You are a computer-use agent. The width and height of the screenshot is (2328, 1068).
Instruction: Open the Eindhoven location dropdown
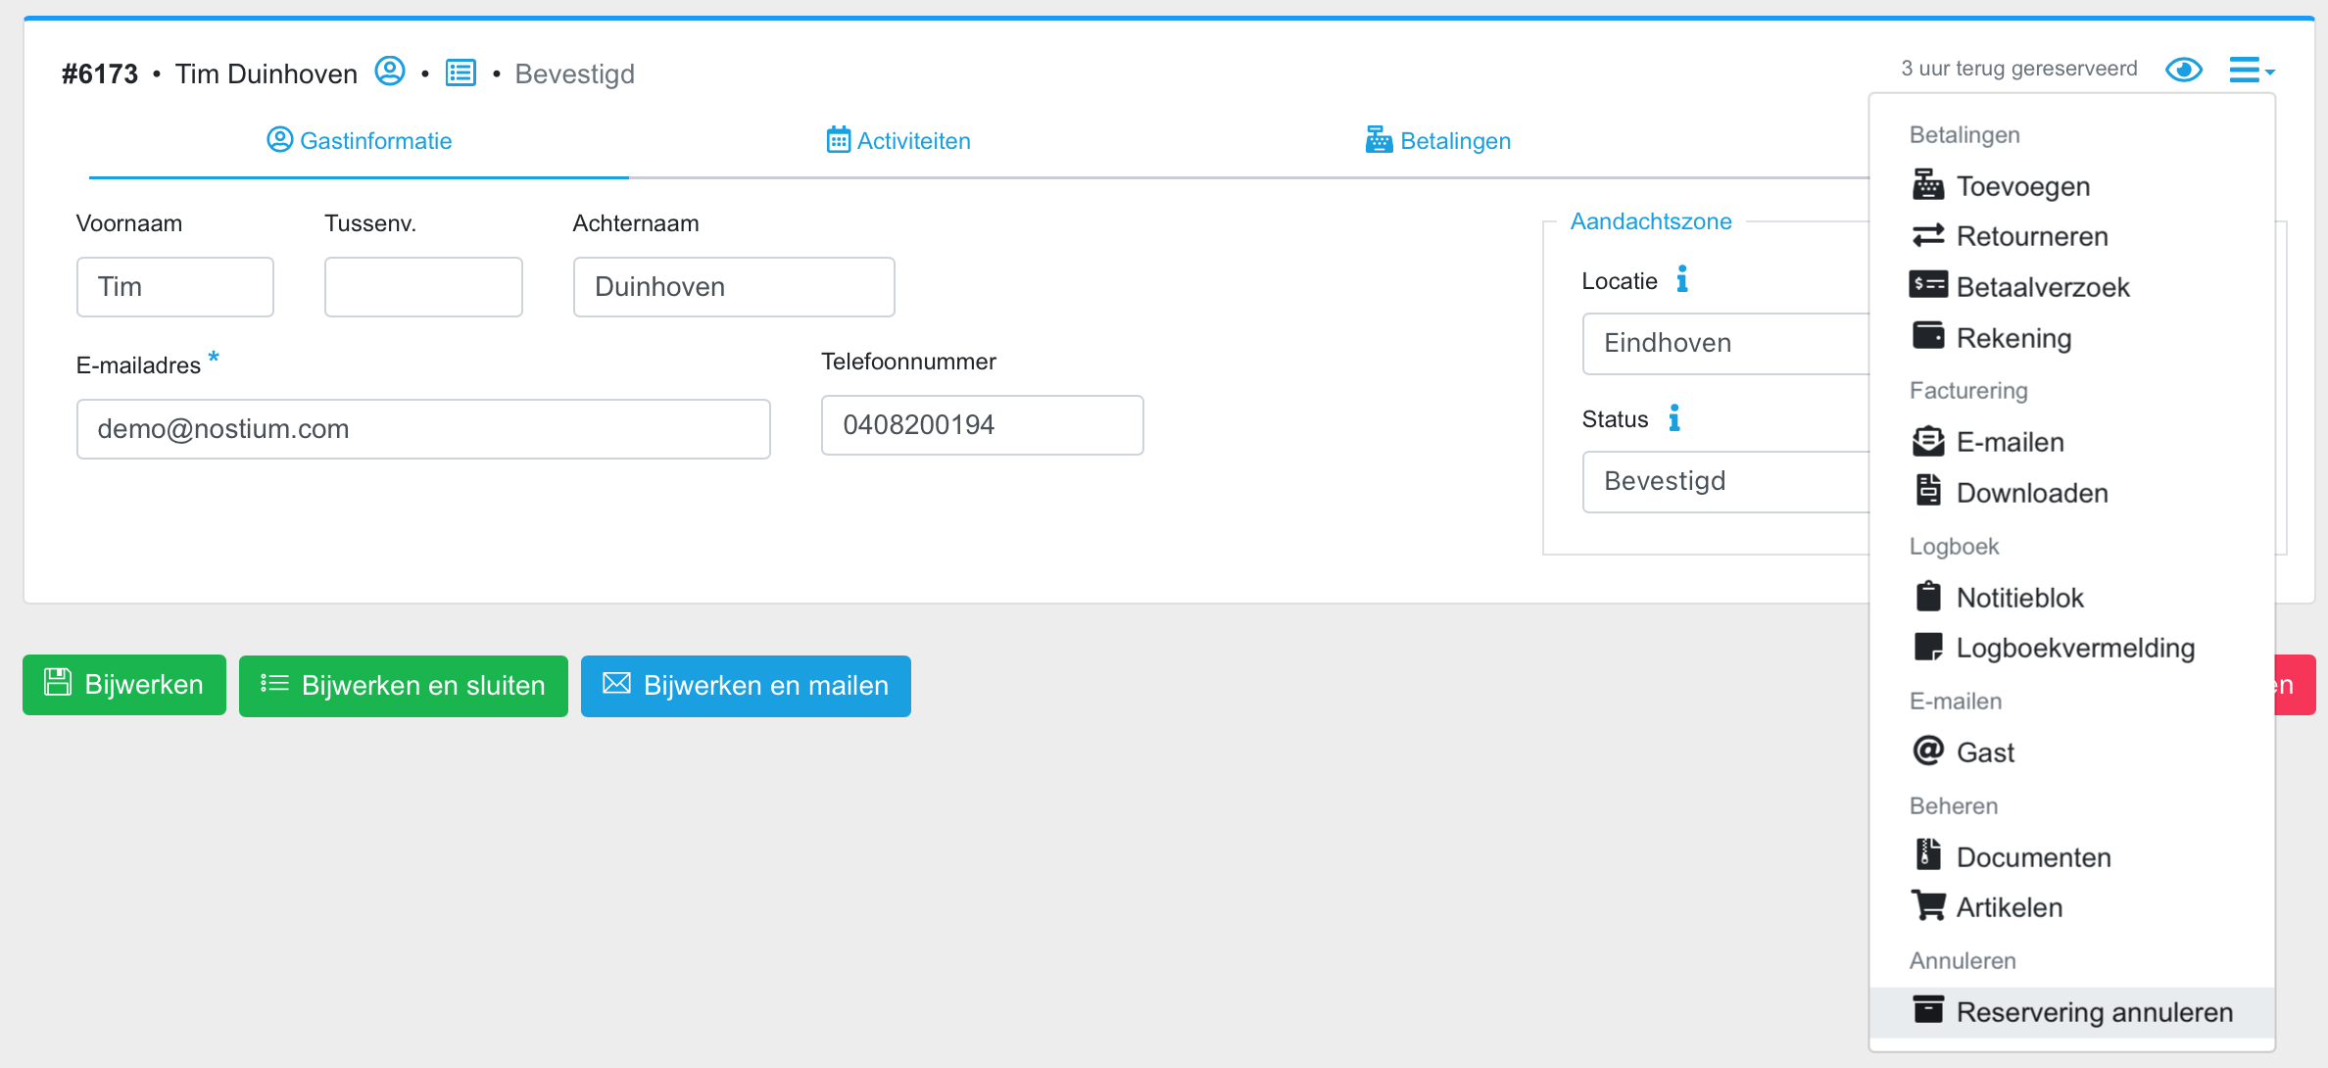(x=1724, y=344)
